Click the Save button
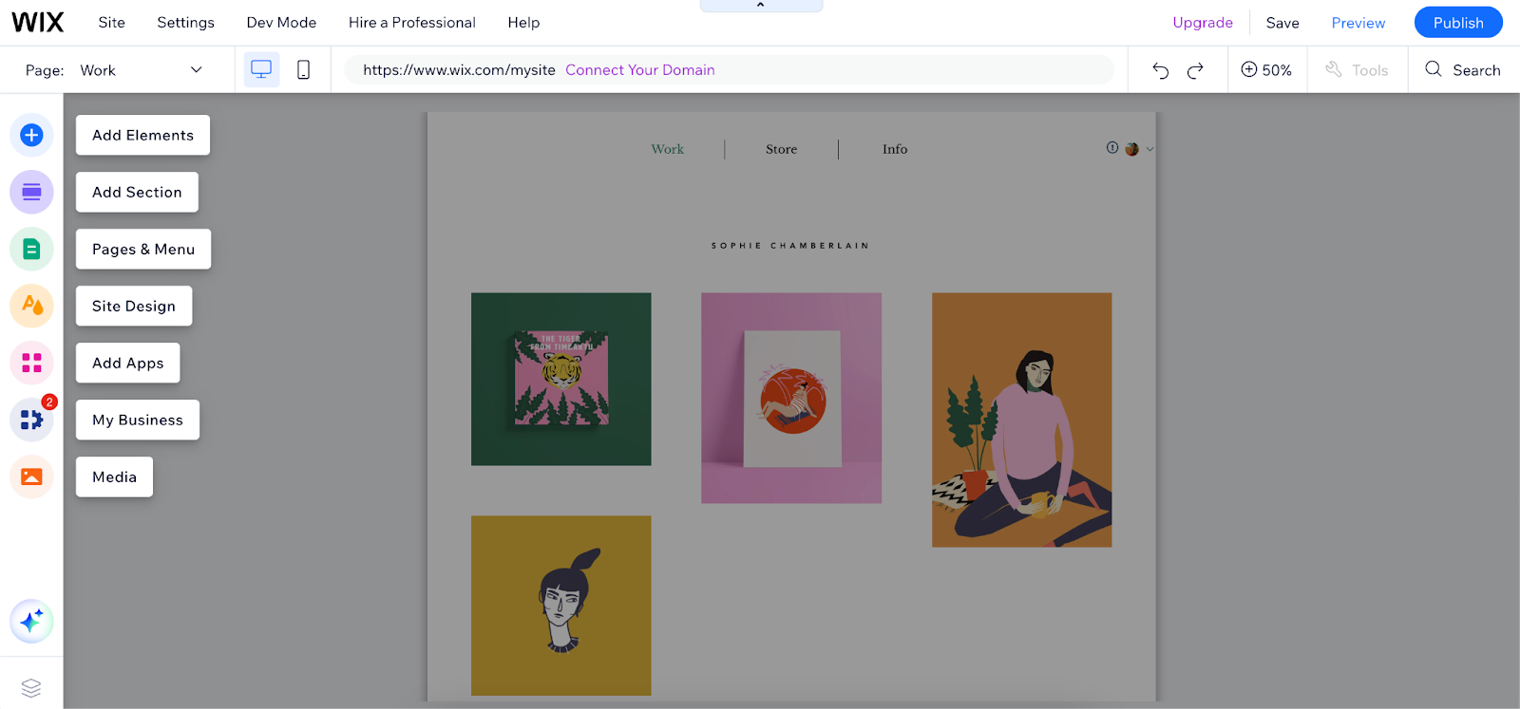The width and height of the screenshot is (1520, 709). pyautogui.click(x=1282, y=22)
